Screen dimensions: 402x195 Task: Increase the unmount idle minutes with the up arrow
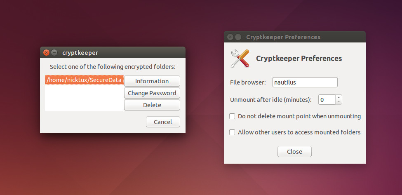click(x=339, y=97)
